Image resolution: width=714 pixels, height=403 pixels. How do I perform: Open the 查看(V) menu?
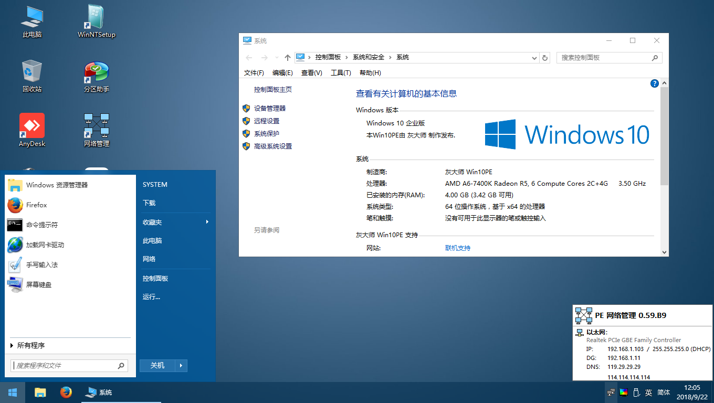[312, 72]
